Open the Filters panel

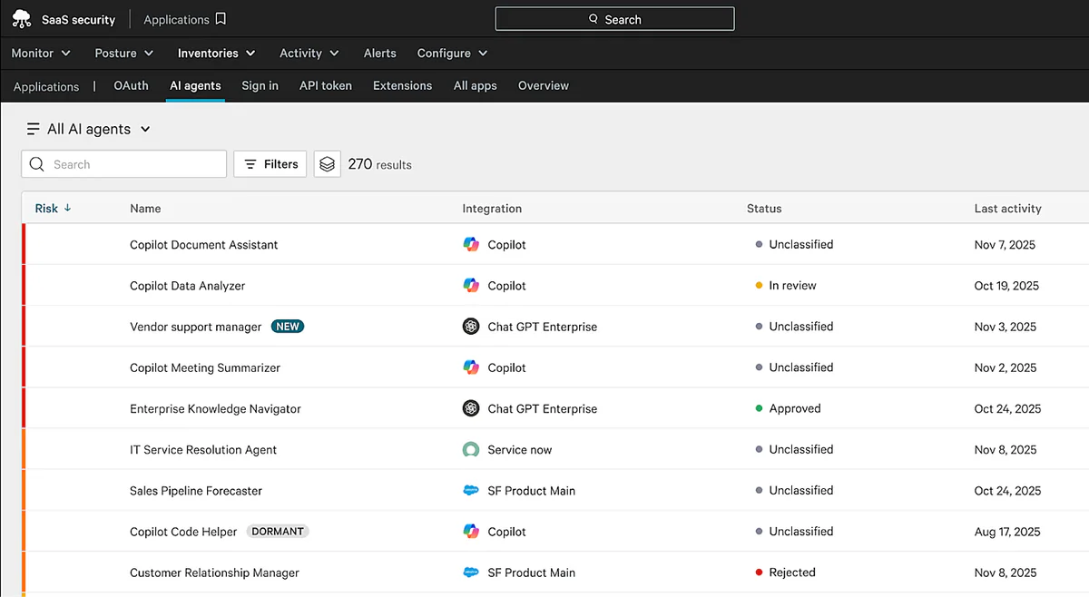coord(270,164)
